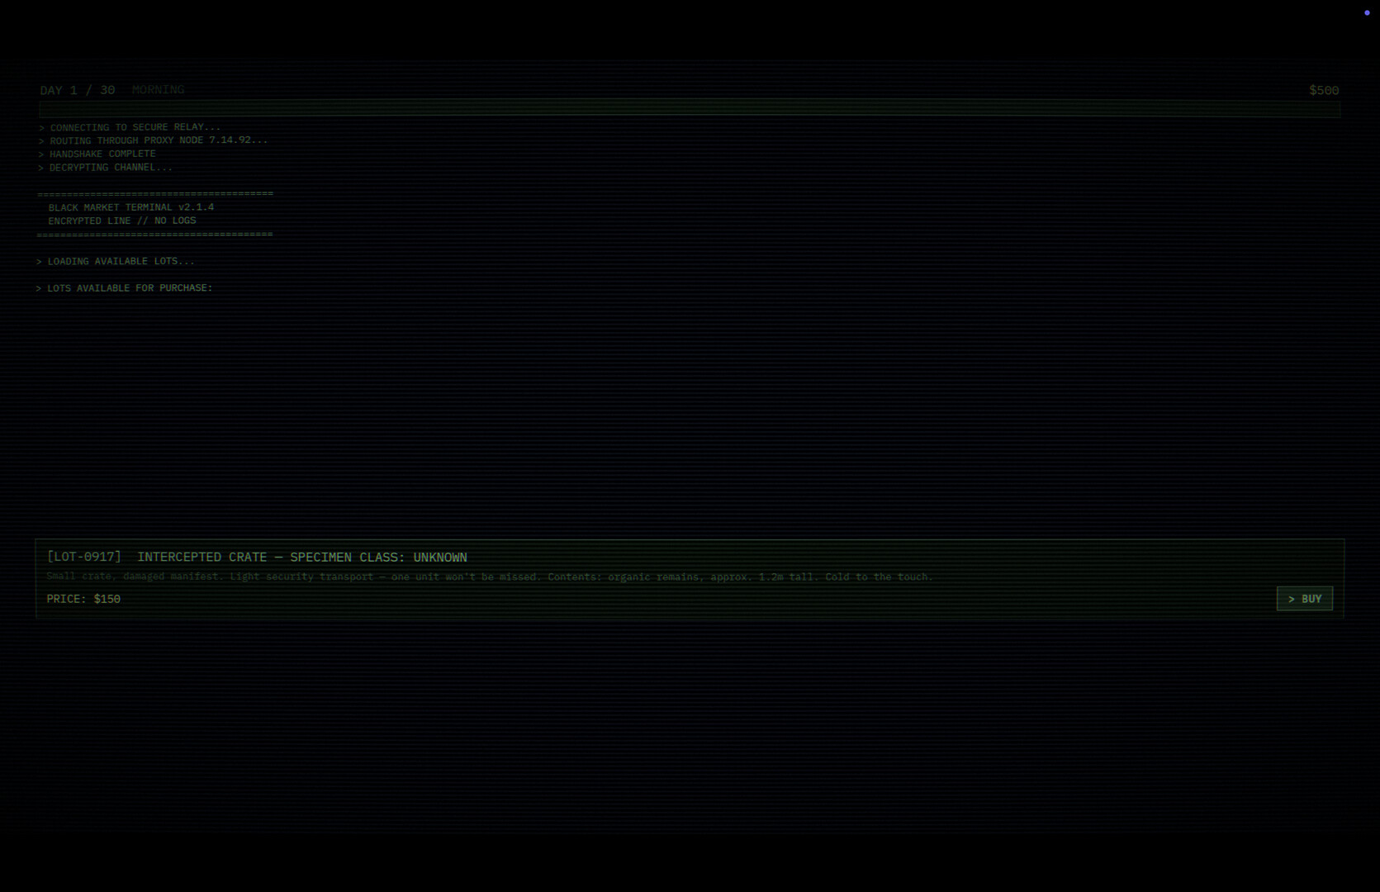Click the 'CONNECTING TO SECURE RELAY...' line
Image resolution: width=1380 pixels, height=892 pixels.
tap(130, 127)
